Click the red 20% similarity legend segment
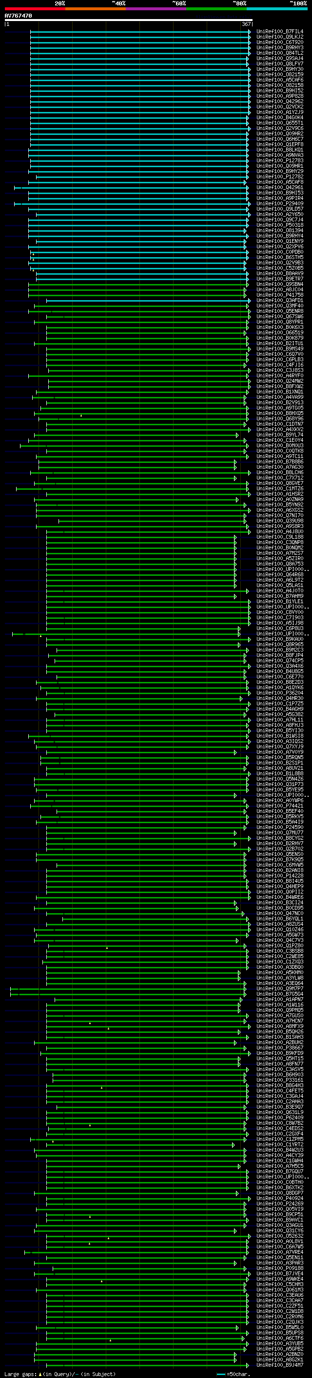The width and height of the screenshot is (312, 1378). tap(35, 9)
